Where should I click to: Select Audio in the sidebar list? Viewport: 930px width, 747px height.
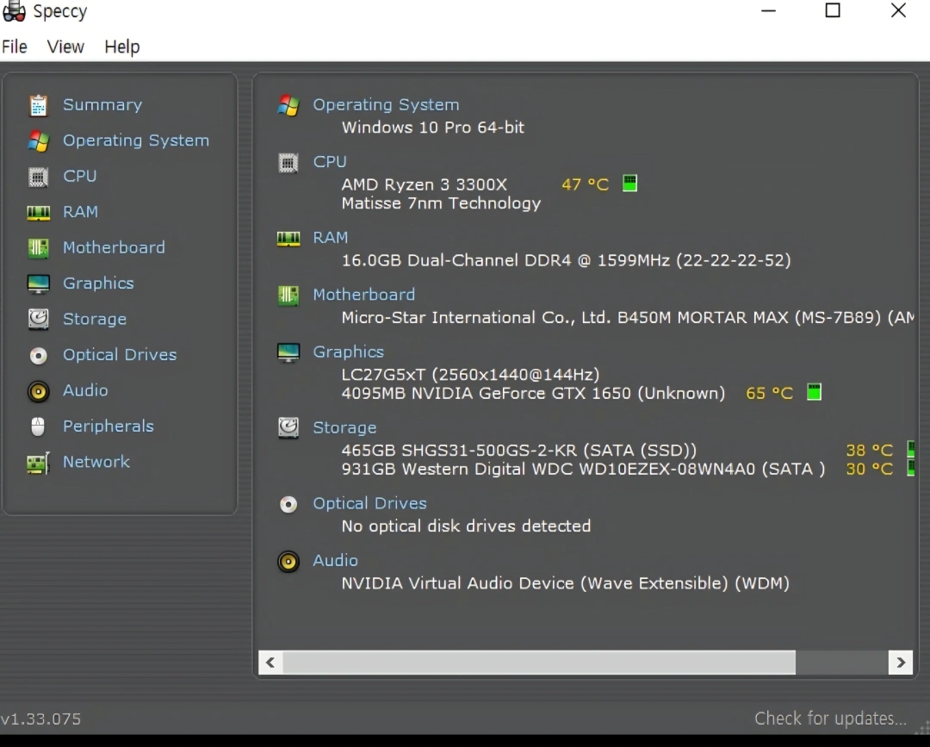tap(86, 390)
